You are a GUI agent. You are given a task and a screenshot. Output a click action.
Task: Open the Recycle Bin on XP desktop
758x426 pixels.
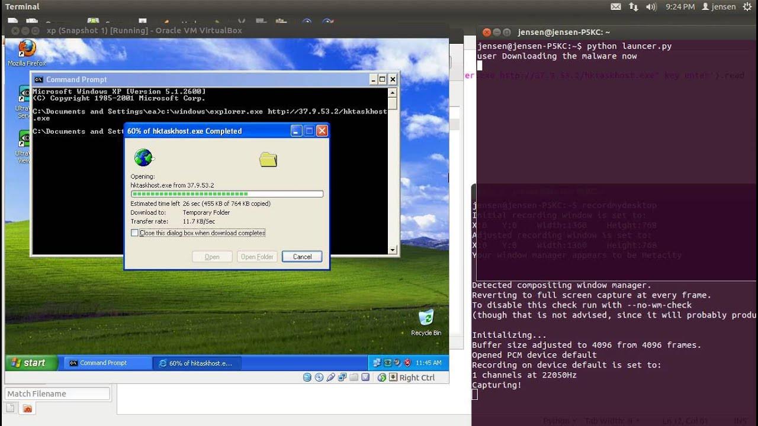tap(426, 322)
